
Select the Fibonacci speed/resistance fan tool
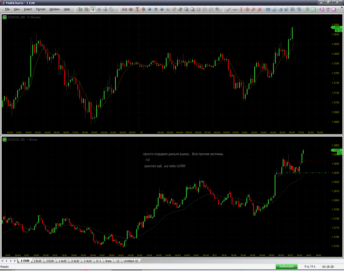click(274, 9)
